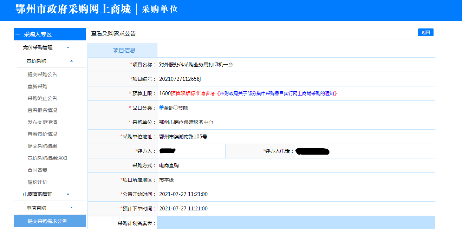
Task: Open 提交采购结果 in sidebar
Action: tap(42, 146)
